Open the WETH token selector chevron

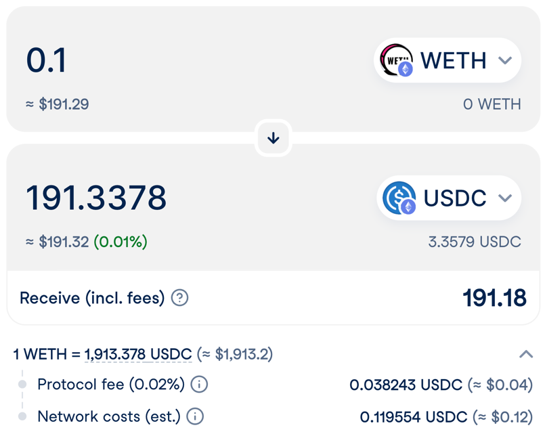tap(505, 60)
